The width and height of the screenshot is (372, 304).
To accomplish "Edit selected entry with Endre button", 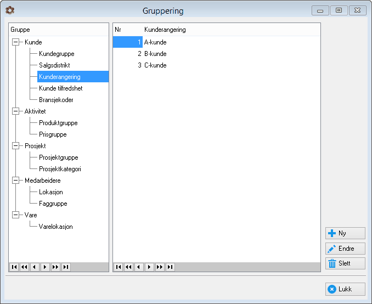I will [345, 249].
